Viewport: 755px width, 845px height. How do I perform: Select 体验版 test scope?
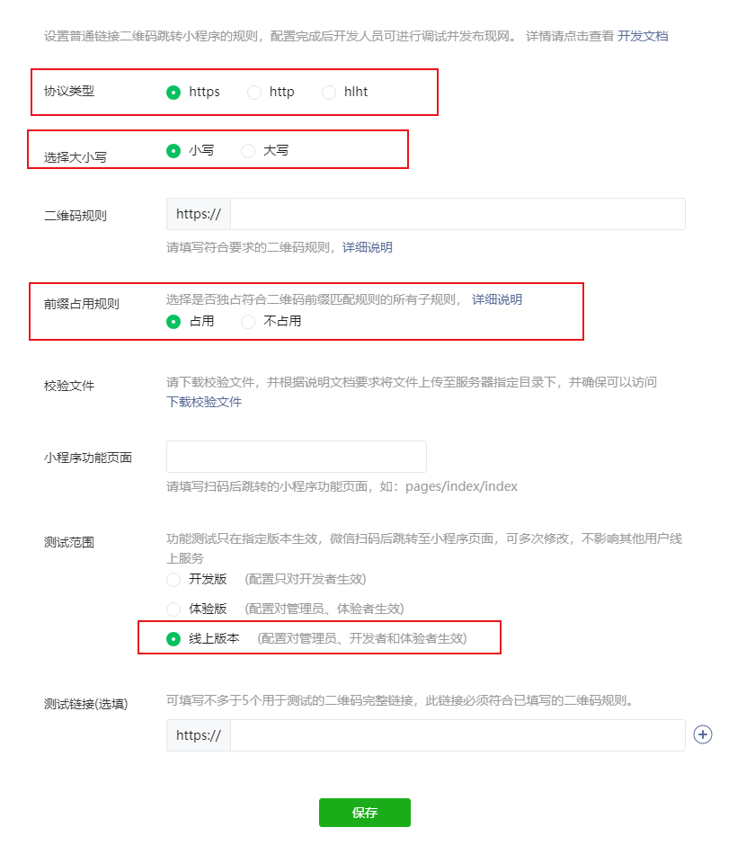point(173,609)
